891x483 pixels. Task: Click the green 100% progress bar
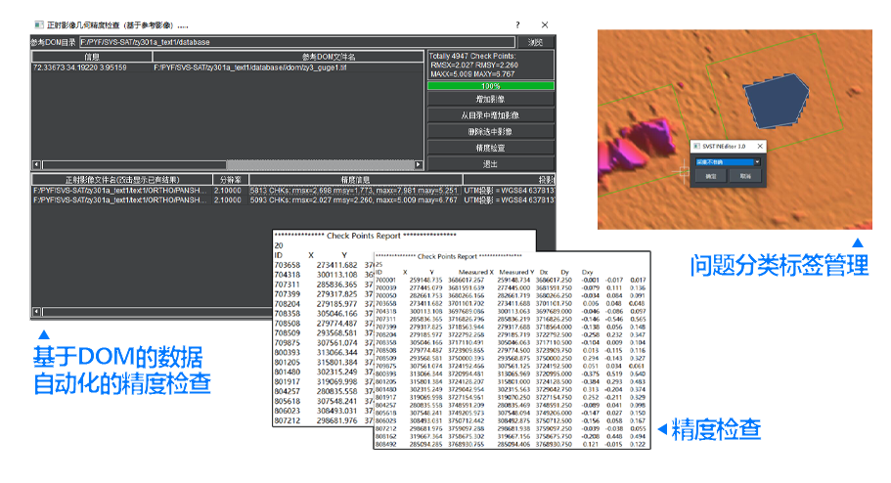490,86
